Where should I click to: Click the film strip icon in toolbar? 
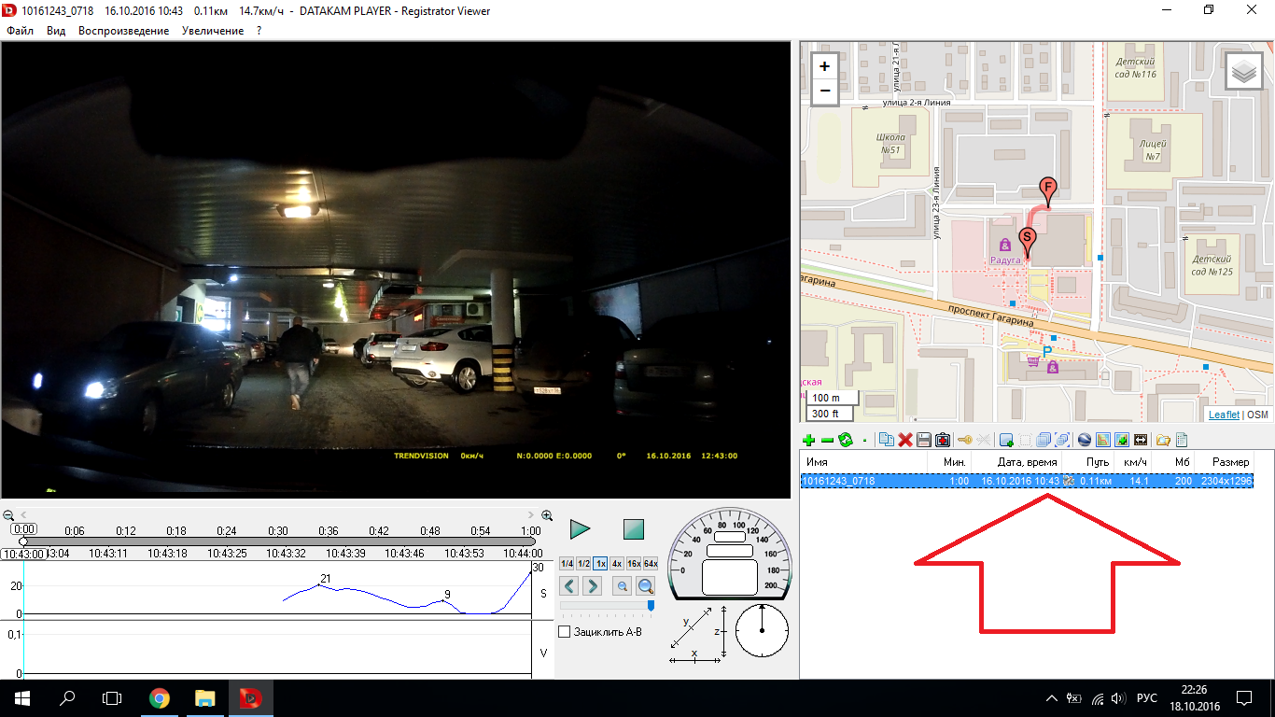1140,440
